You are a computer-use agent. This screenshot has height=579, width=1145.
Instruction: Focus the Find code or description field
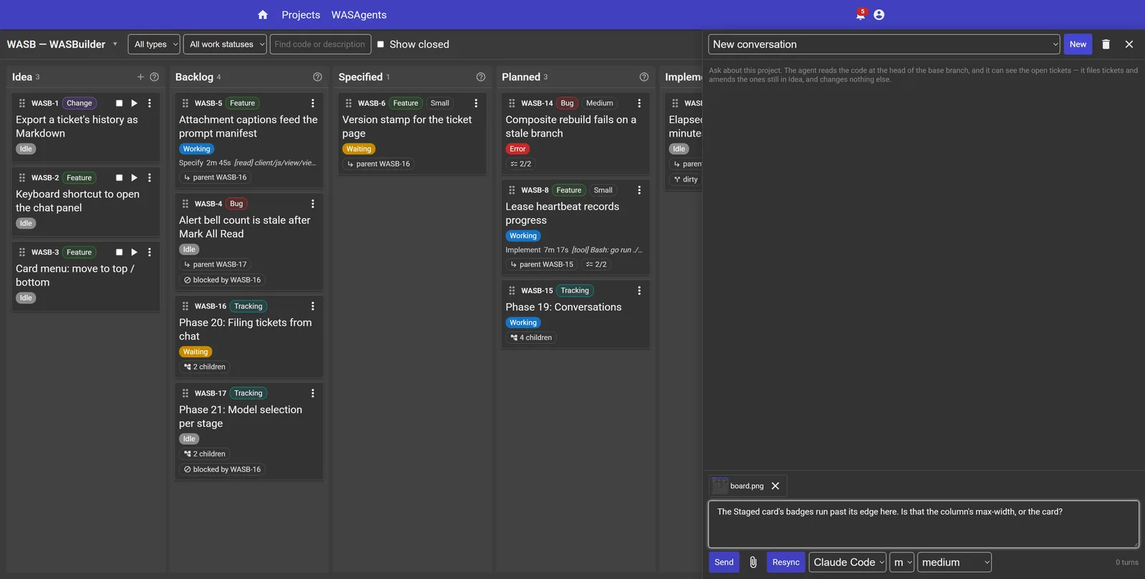(x=320, y=44)
